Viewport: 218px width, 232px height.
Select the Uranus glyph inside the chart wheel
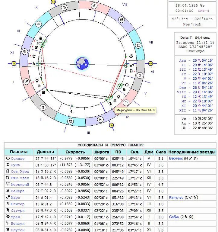coord(37,80)
